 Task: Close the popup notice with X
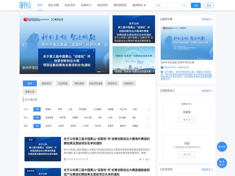94,50
